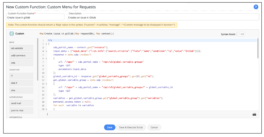
Task: Select the 'post to chat' block
Action: pos(21,111)
